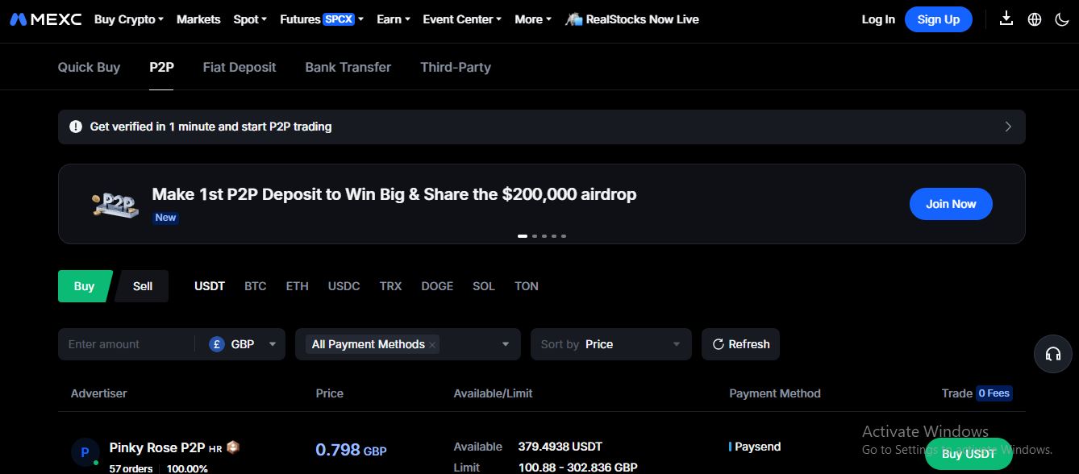The width and height of the screenshot is (1079, 474).
Task: Select the TRX coin tab
Action: (390, 286)
